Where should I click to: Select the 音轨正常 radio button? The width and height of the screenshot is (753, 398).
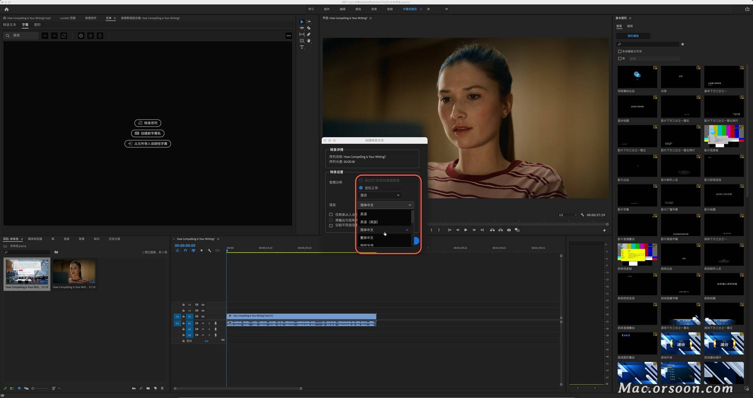pos(361,188)
